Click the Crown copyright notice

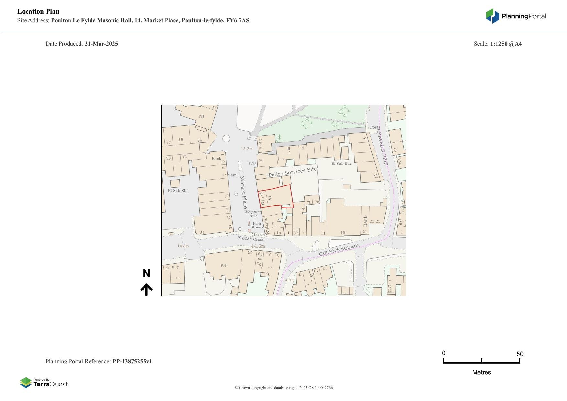coord(283,388)
